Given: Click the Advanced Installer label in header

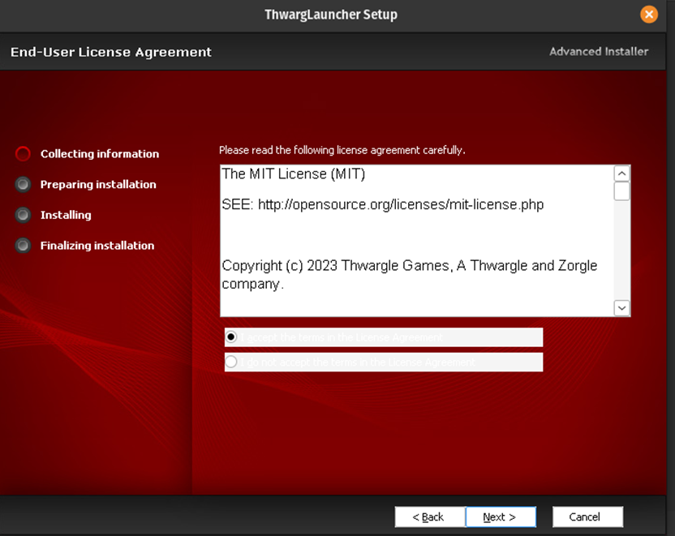Looking at the screenshot, I should 598,51.
